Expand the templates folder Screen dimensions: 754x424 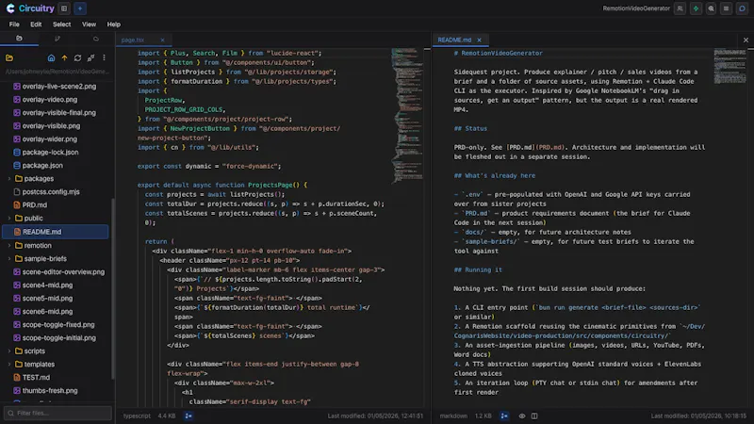(x=9, y=364)
